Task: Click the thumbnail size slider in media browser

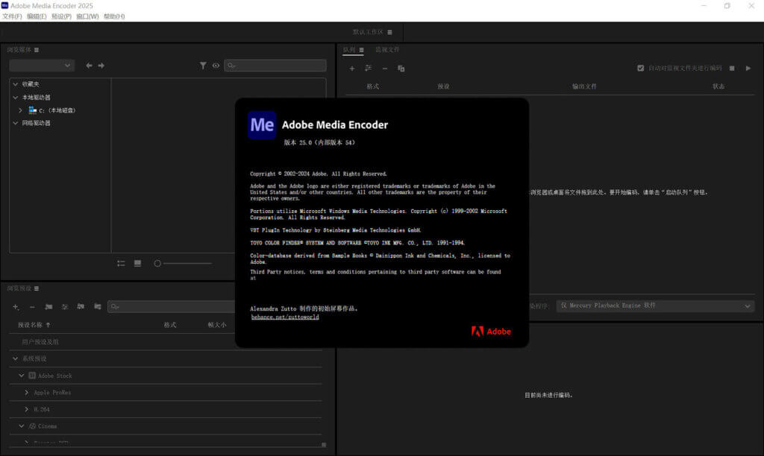Action: pyautogui.click(x=157, y=263)
